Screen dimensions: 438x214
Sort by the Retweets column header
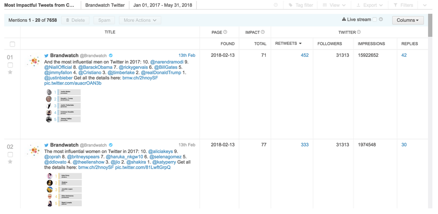pos(288,44)
